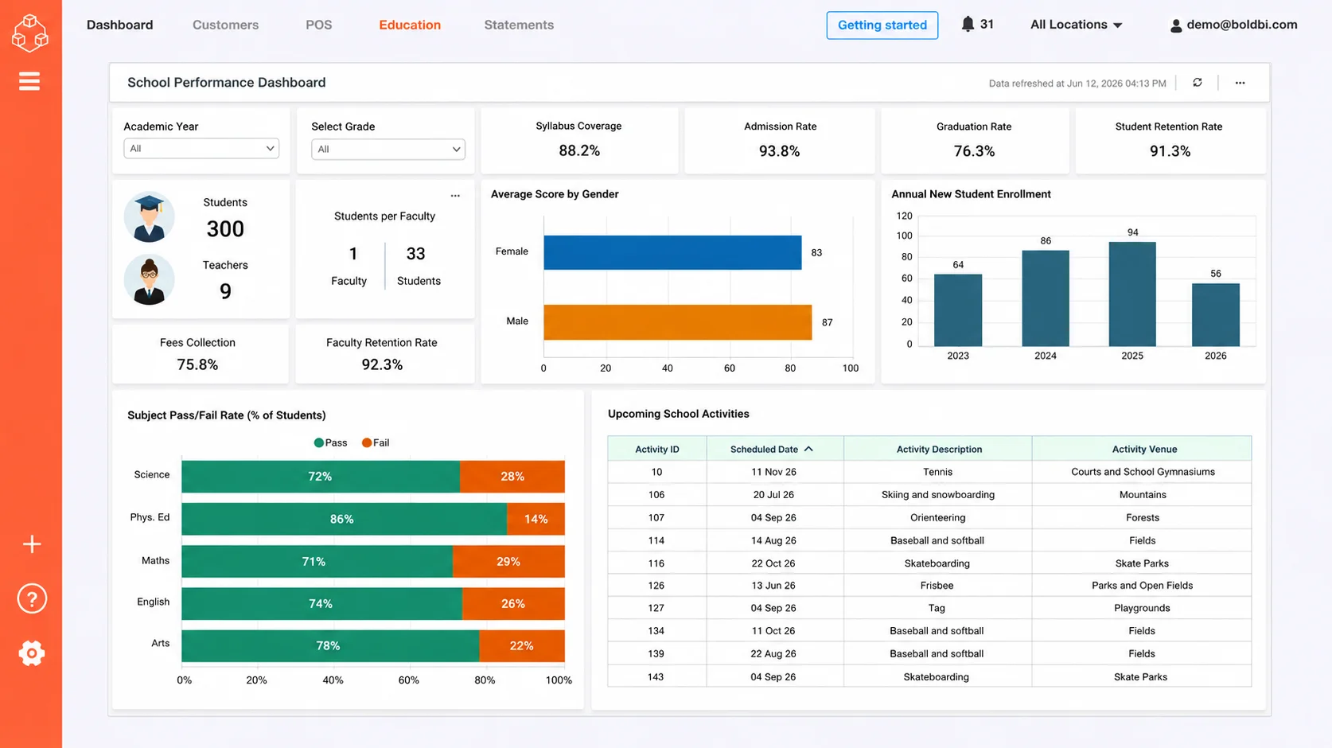This screenshot has width=1332, height=748.
Task: Click Maths fail 29% bar segment
Action: (508, 561)
